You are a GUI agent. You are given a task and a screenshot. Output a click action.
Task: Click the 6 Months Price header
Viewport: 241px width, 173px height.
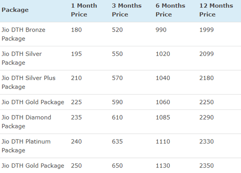click(170, 10)
